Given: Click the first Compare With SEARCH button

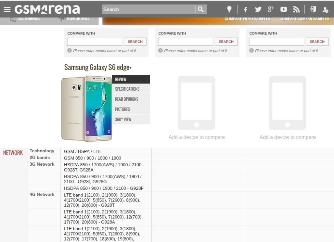Looking at the screenshot, I should click(x=135, y=41).
